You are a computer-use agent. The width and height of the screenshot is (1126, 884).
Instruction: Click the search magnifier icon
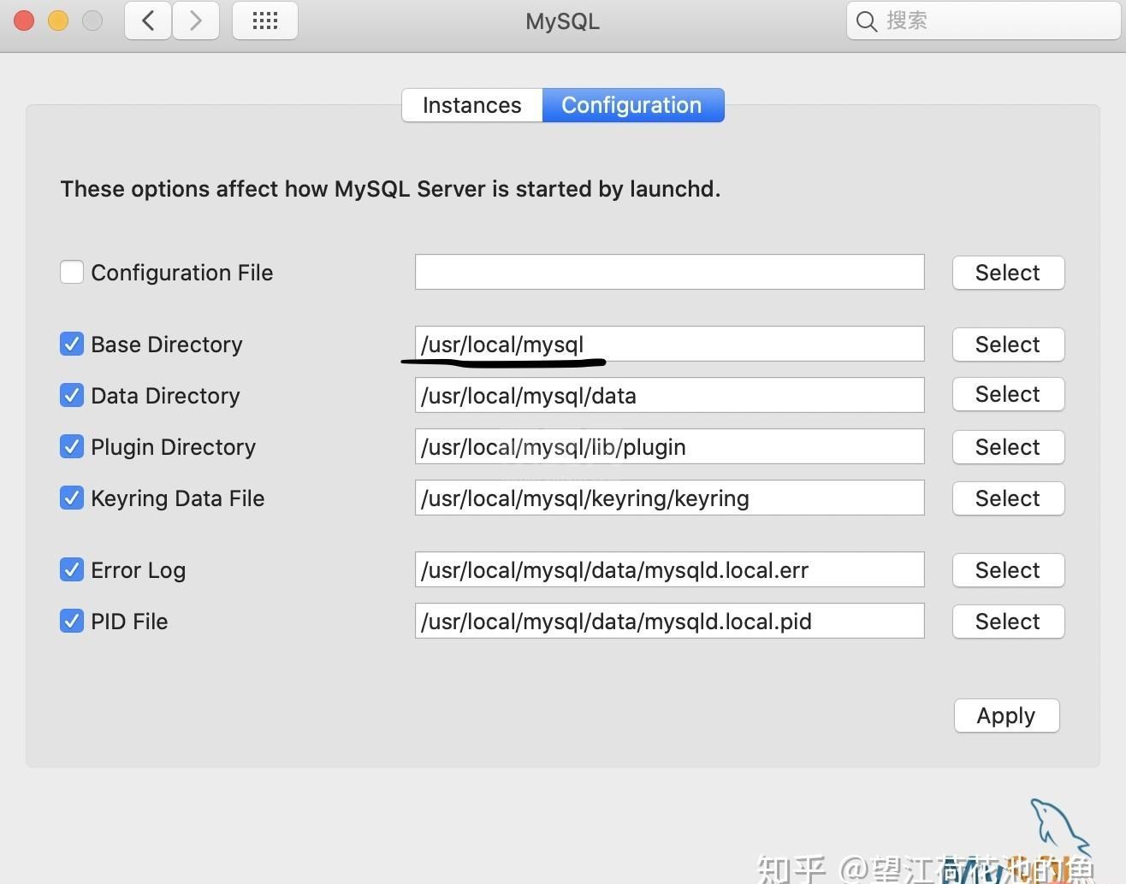pyautogui.click(x=867, y=21)
